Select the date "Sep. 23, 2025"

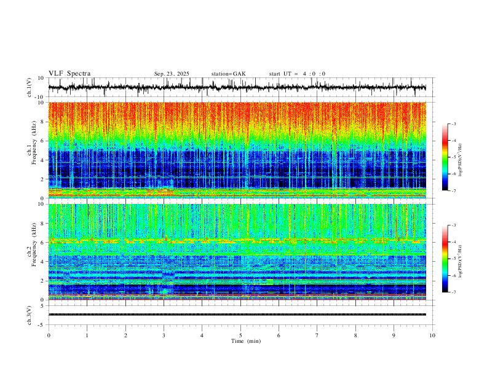172,74
